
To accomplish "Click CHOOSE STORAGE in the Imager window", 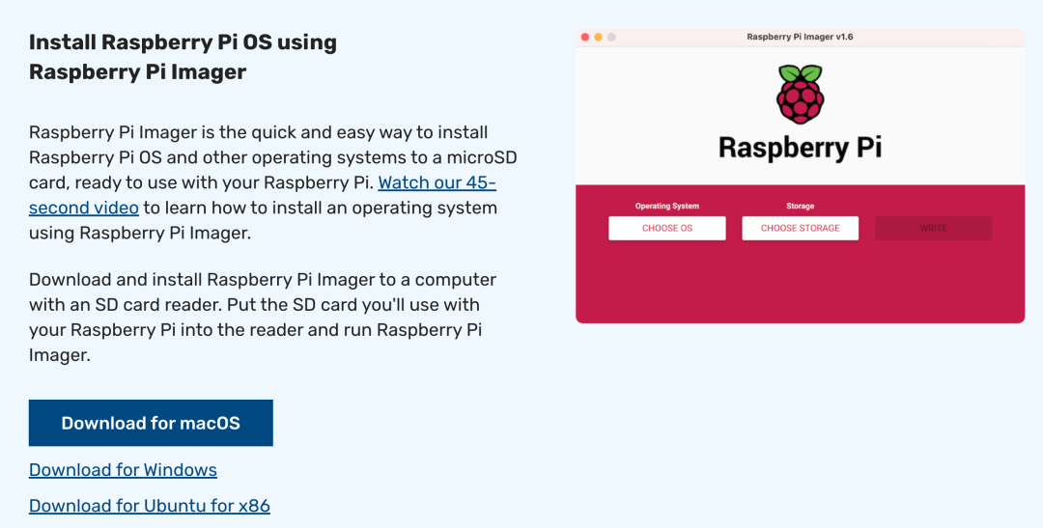I will coord(801,228).
